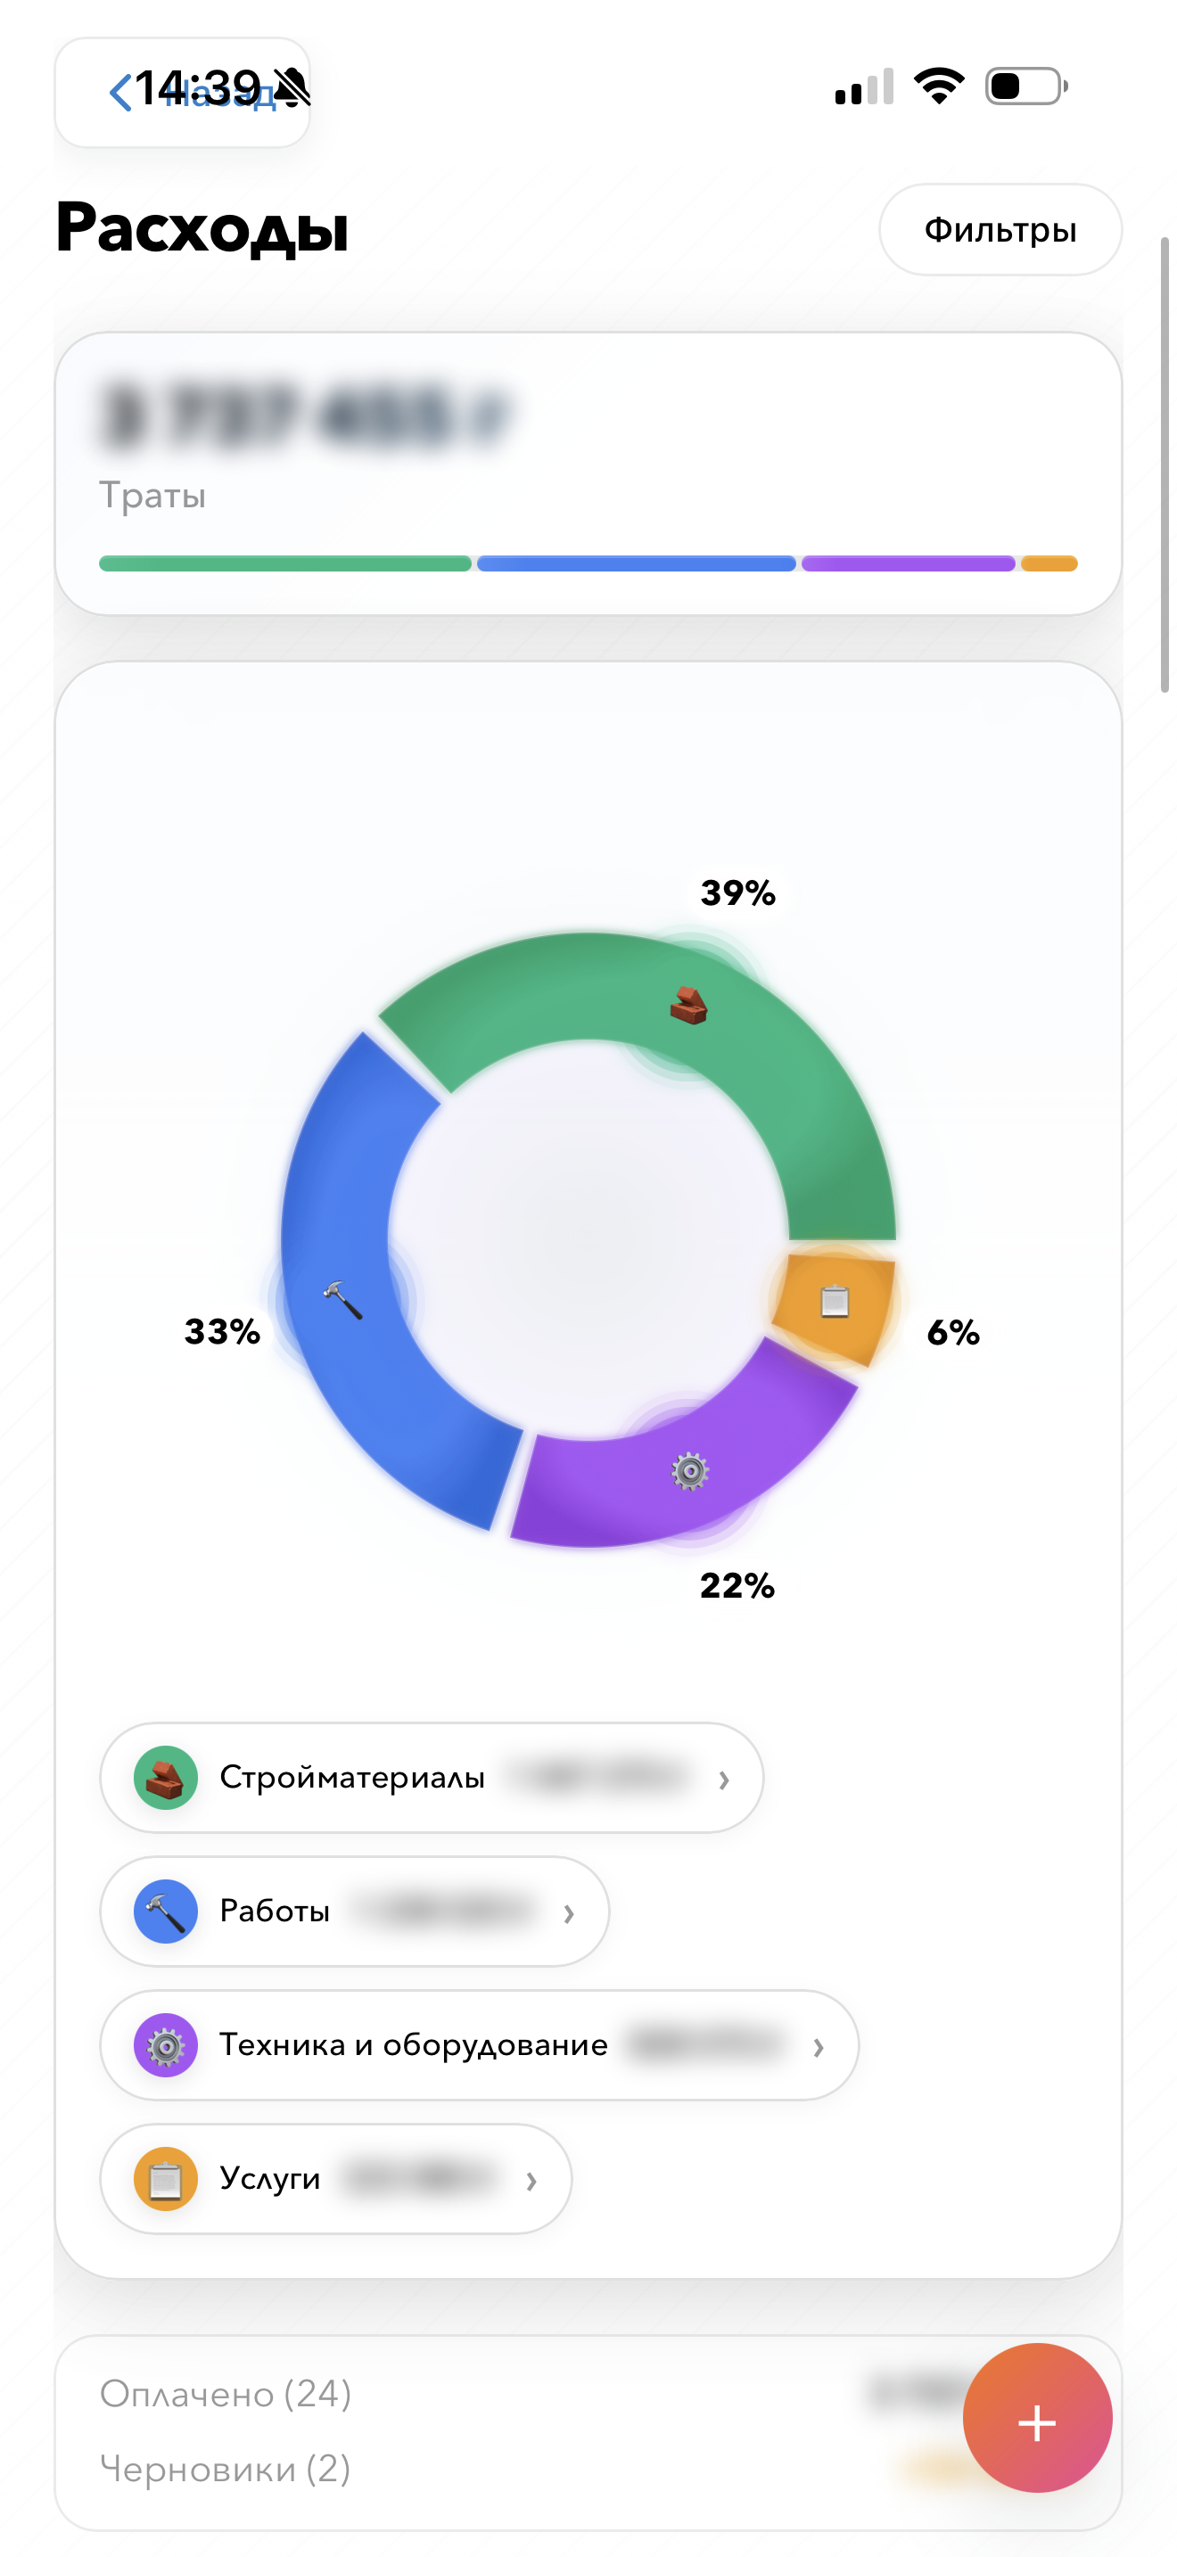Expand Техника и оборудование via its chevron
Screen dimensions: 1177x2557
(x=819, y=2047)
